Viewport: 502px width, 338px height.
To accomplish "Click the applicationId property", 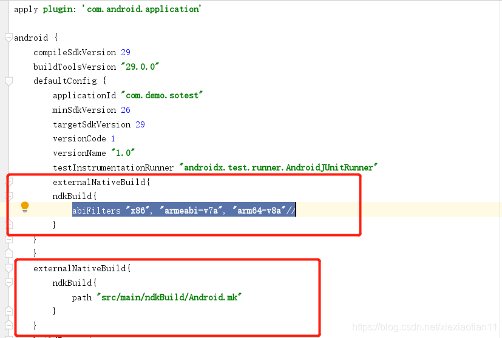I will pos(84,95).
